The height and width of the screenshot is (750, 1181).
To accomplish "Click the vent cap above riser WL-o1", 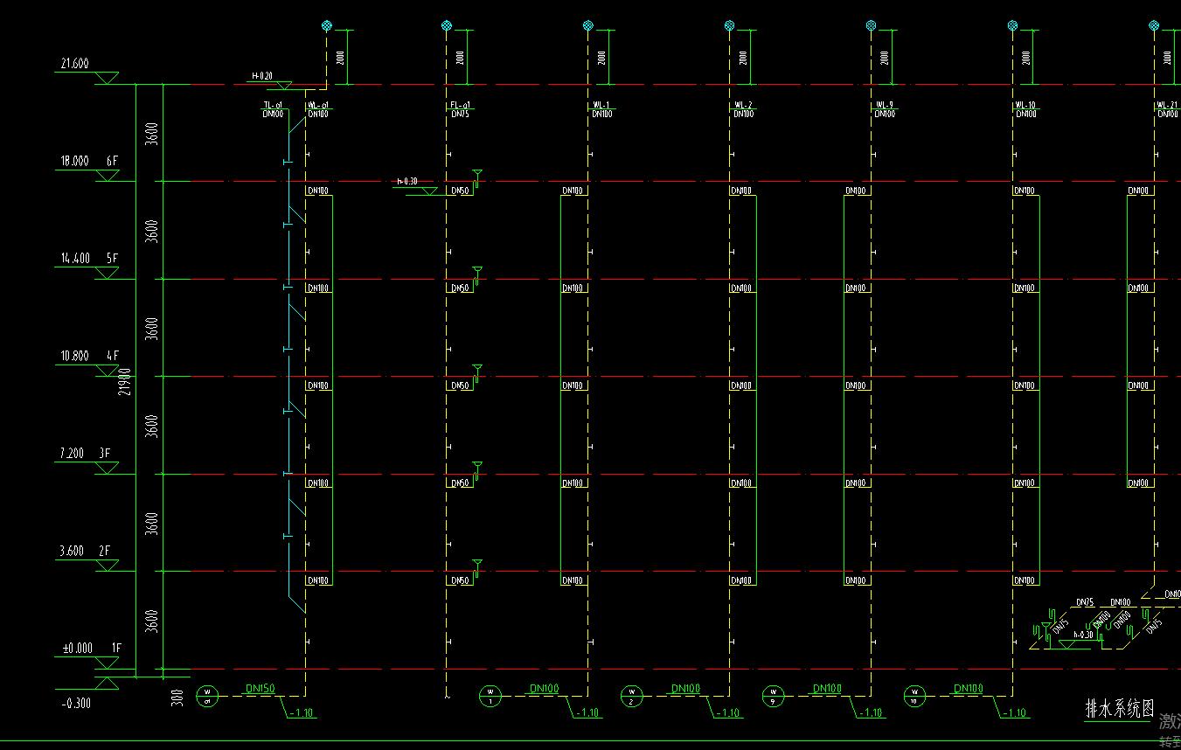I will [327, 25].
